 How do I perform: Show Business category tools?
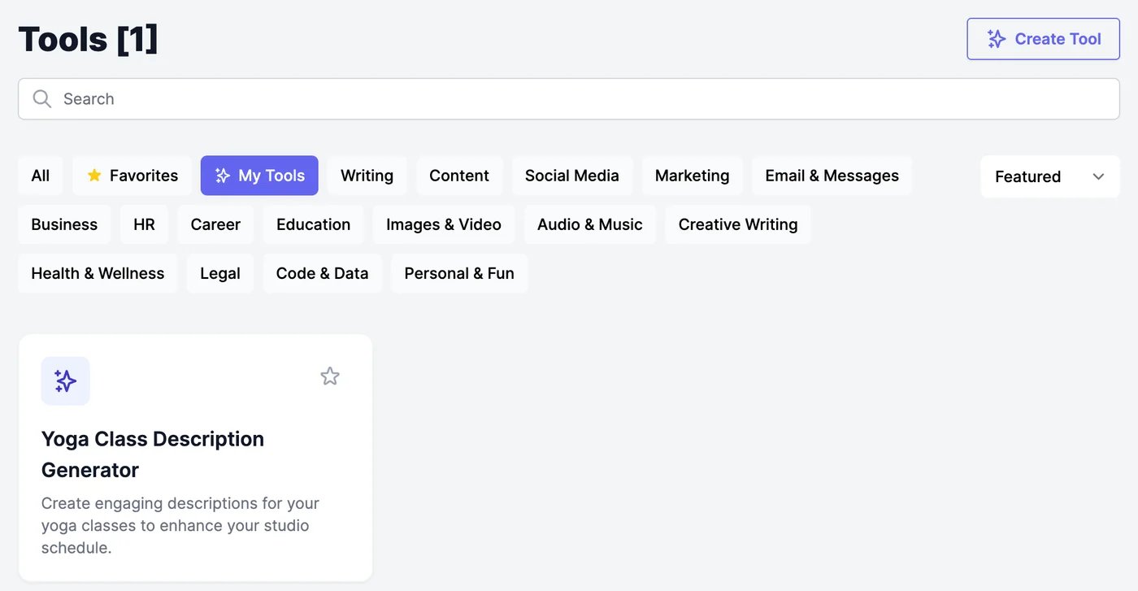pyautogui.click(x=64, y=224)
